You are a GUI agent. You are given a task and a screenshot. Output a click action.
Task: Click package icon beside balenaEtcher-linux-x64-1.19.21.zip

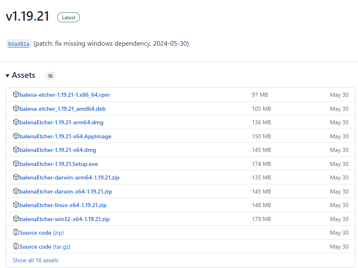pyautogui.click(x=16, y=205)
